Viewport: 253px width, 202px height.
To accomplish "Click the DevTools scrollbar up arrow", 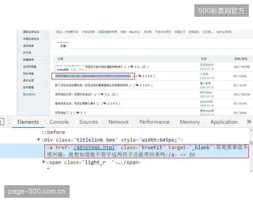I will tap(251, 130).
